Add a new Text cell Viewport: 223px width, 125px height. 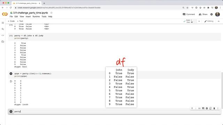point(20,21)
